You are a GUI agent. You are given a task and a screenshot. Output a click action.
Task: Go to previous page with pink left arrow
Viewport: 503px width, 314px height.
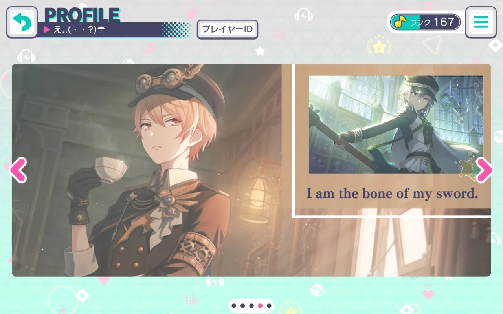(x=18, y=170)
